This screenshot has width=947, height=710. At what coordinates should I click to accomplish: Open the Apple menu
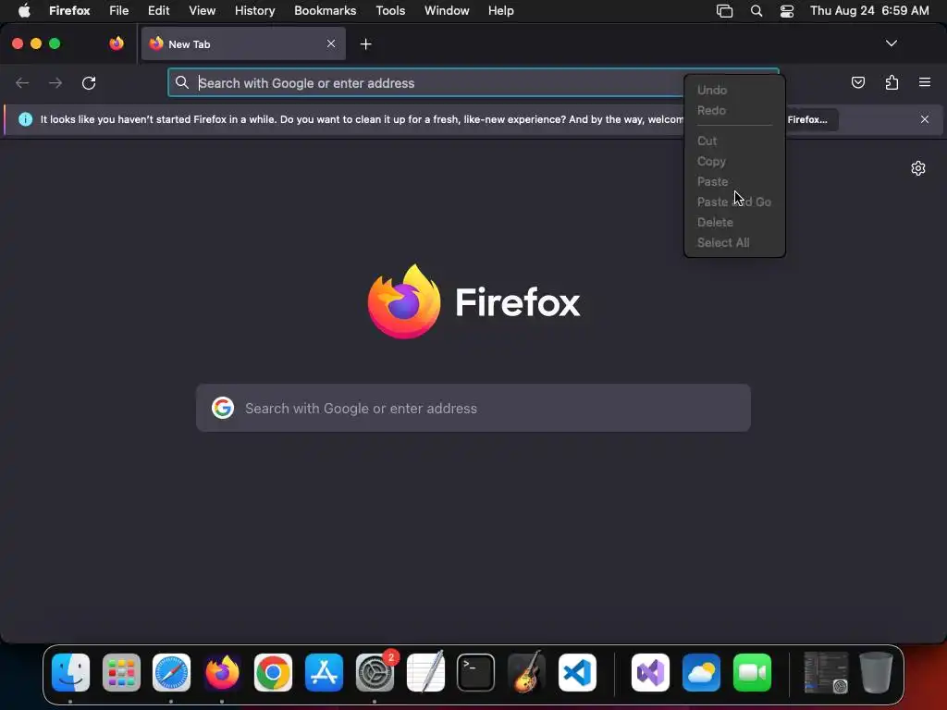pyautogui.click(x=24, y=11)
